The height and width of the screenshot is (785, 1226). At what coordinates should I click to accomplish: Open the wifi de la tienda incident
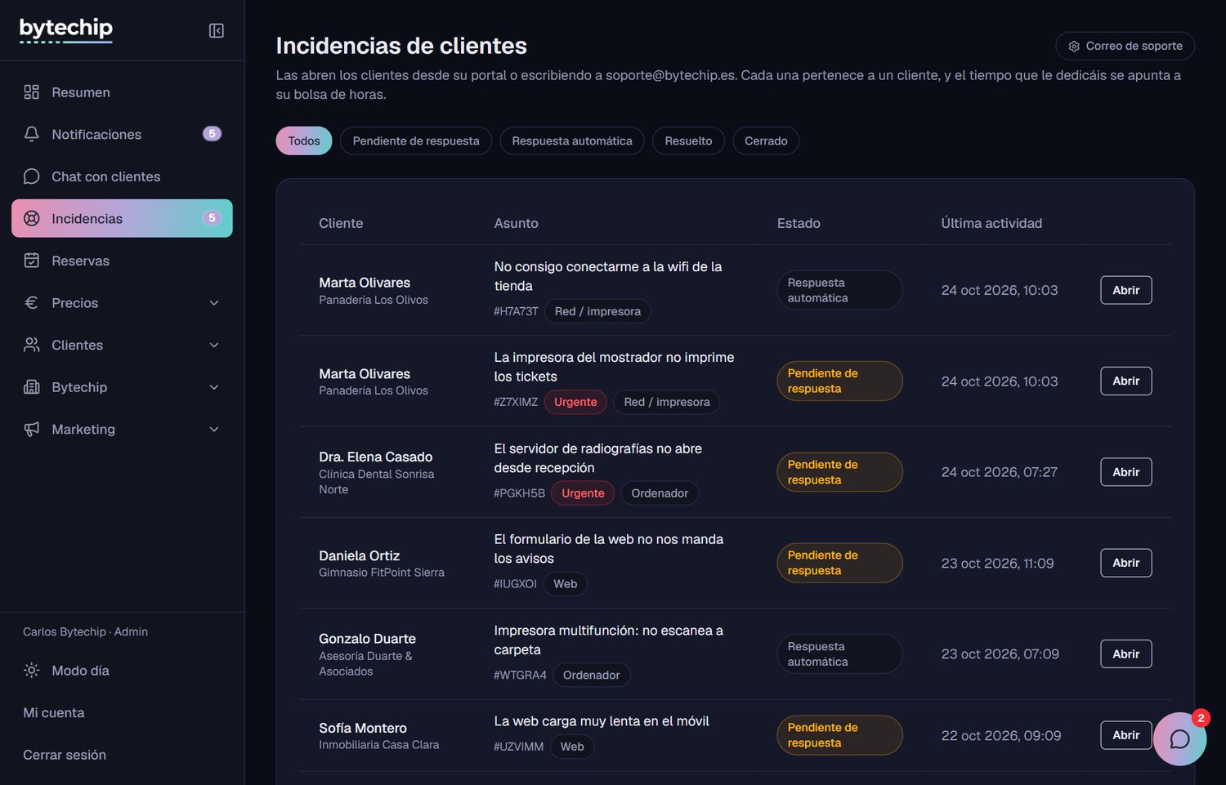1126,290
